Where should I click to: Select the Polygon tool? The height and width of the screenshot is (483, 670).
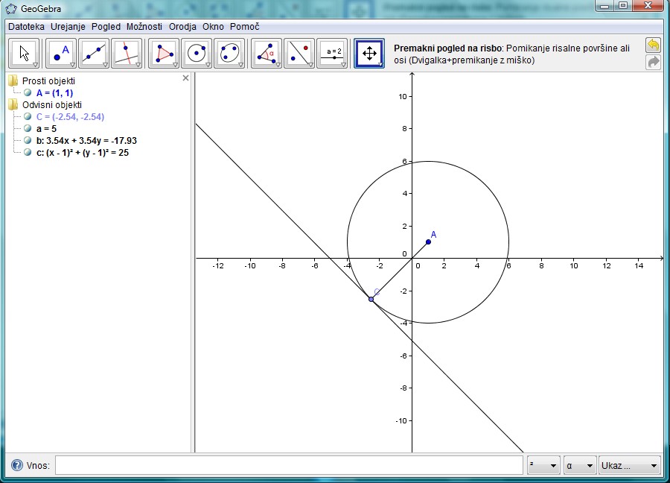pyautogui.click(x=164, y=53)
